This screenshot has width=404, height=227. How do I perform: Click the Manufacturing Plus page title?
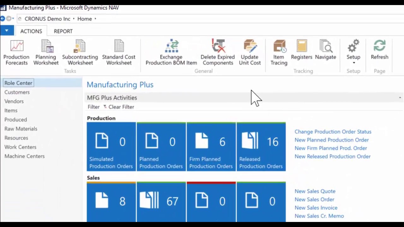coord(120,84)
